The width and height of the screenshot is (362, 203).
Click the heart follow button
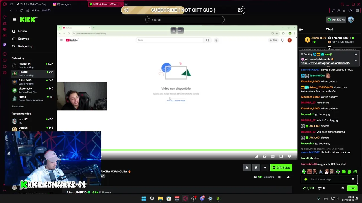coord(256,168)
